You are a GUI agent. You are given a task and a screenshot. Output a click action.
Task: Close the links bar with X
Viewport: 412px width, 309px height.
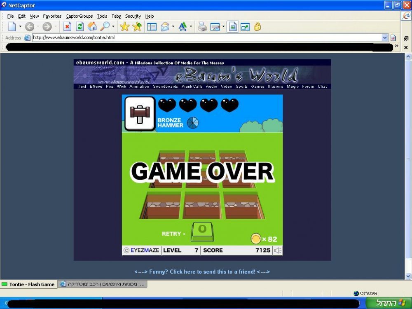[406, 47]
